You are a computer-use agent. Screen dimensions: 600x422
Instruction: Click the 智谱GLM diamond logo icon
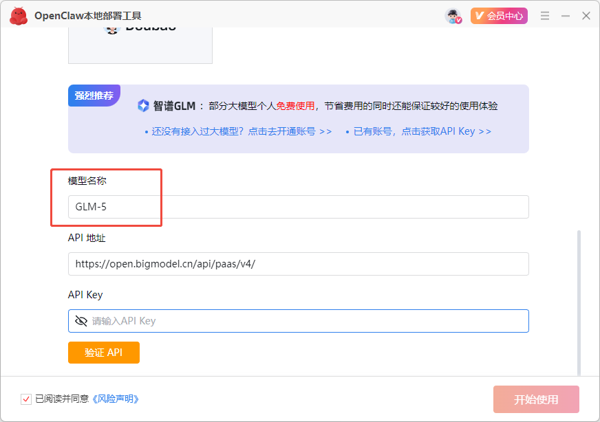pyautogui.click(x=142, y=104)
